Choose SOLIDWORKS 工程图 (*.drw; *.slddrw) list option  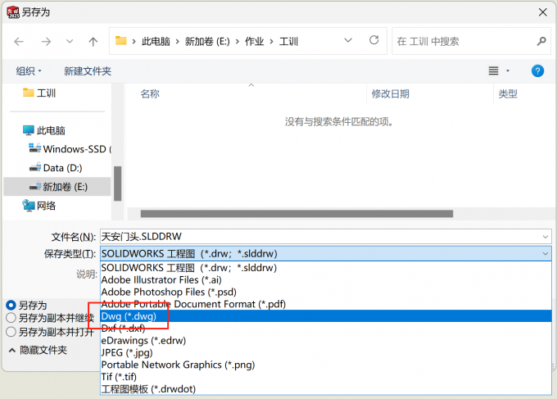[x=326, y=268]
